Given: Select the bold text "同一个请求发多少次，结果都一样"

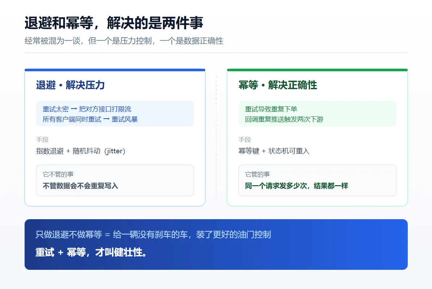Looking at the screenshot, I should [x=296, y=186].
